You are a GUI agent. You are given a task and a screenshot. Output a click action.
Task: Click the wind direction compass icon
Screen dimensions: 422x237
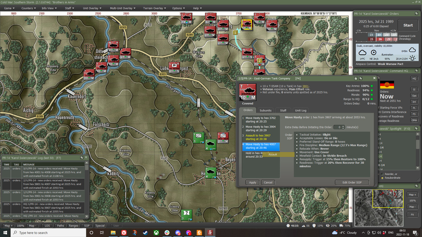coord(374,52)
